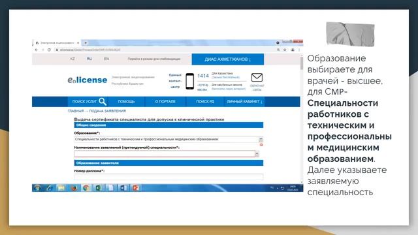The image size is (418, 235).
Task: Click the search magnifier in navigation bar
Action: tap(103, 102)
